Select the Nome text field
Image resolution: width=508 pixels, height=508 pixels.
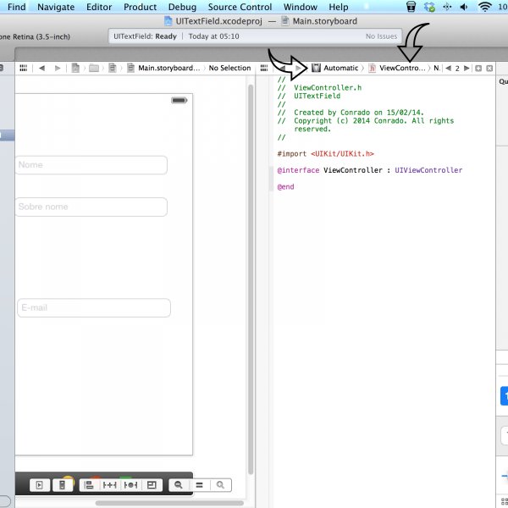pyautogui.click(x=91, y=165)
